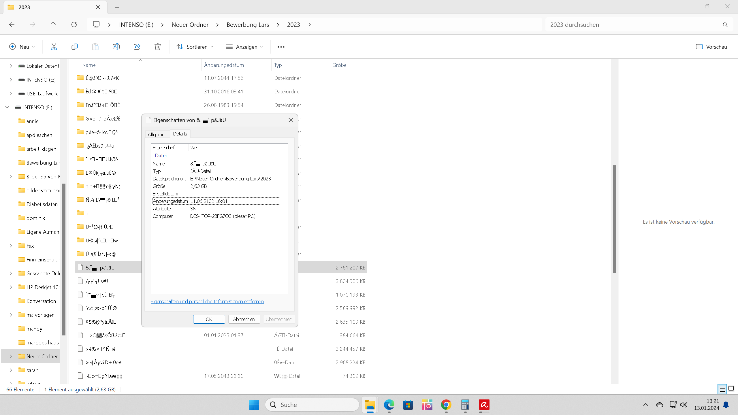Click the Rename icon in toolbar
Screen dimensions: 738x415
coord(116,47)
